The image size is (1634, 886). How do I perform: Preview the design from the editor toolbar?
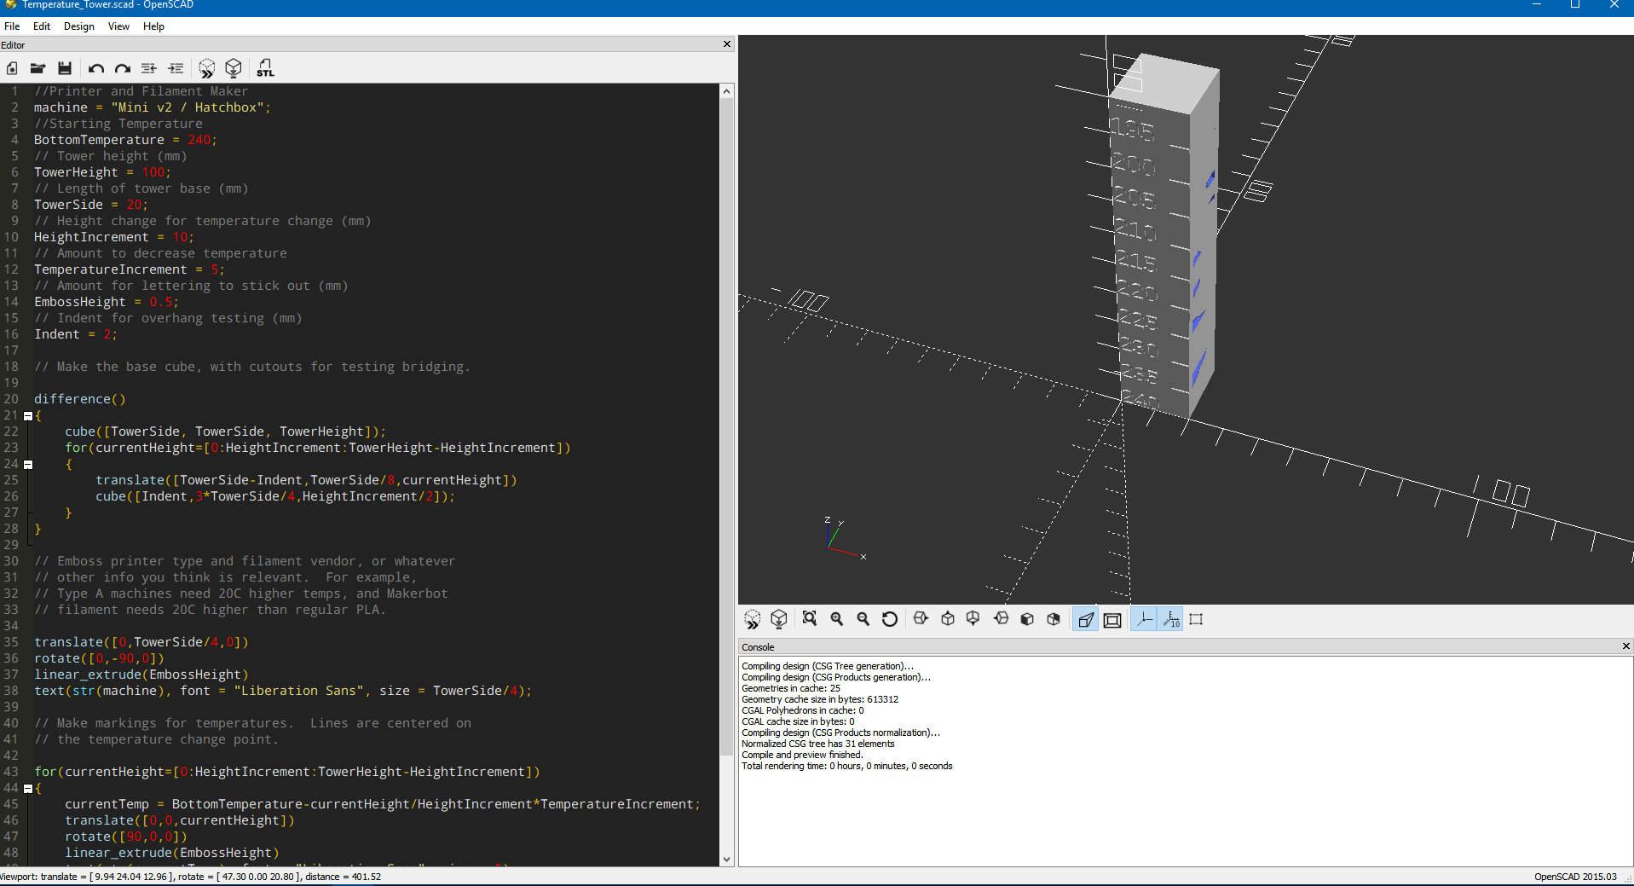(206, 68)
